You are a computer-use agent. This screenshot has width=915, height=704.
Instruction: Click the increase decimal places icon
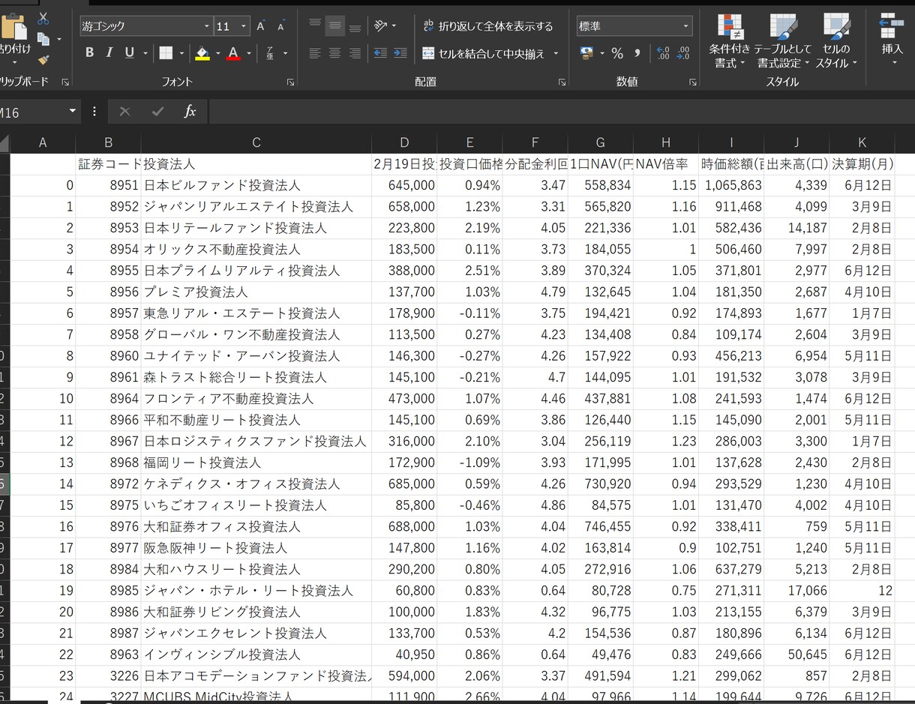point(663,53)
